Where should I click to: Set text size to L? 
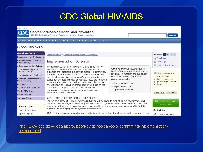tap(171, 55)
